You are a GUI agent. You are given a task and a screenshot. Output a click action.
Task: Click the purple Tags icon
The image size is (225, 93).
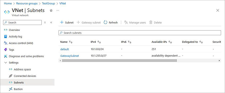pos(6,50)
